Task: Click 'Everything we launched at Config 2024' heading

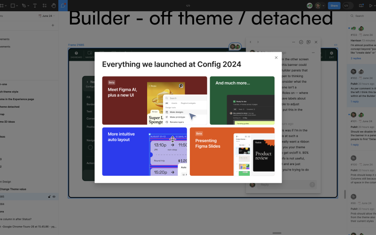Action: click(172, 64)
